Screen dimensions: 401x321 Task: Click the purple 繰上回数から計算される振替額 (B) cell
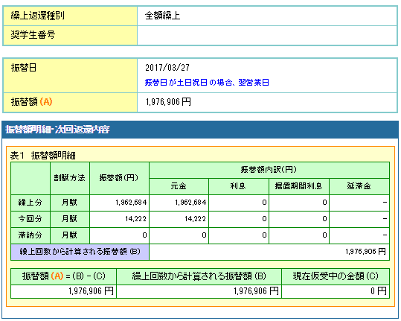tap(80, 252)
